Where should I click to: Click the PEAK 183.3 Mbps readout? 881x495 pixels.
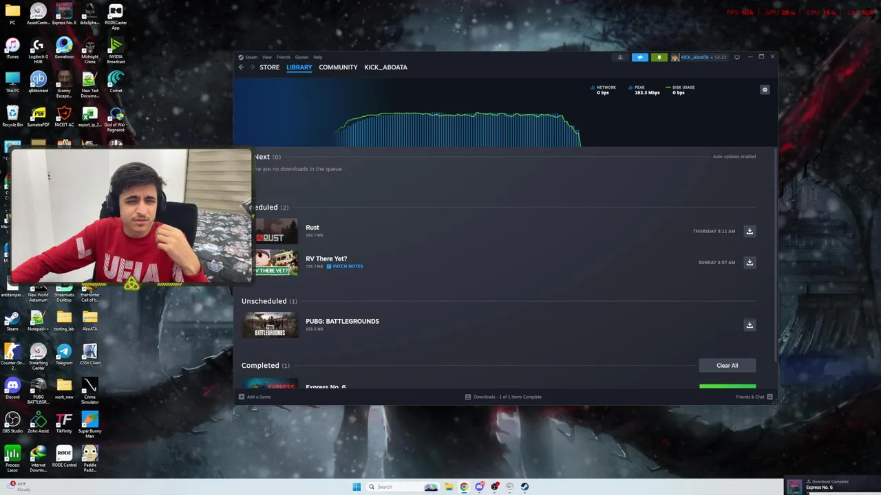(643, 90)
